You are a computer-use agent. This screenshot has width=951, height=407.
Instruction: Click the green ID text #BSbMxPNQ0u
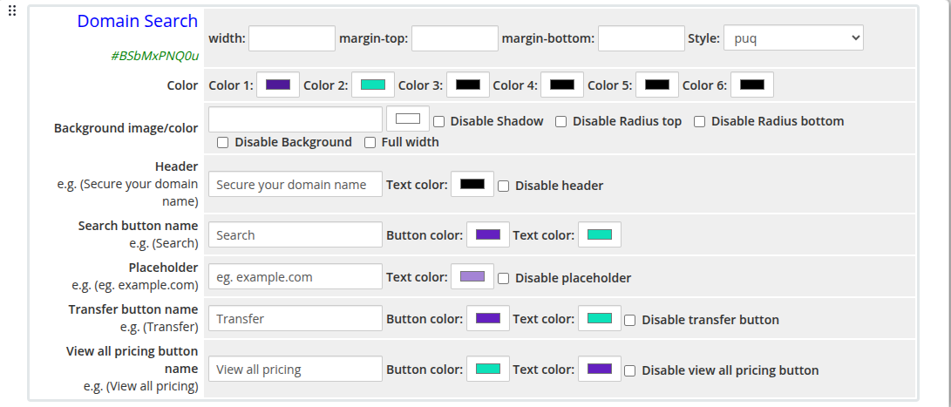pyautogui.click(x=154, y=56)
